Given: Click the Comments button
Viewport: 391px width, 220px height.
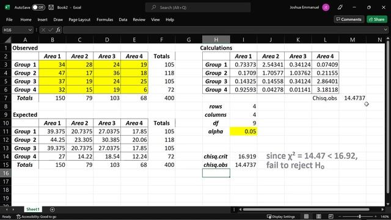Looking at the screenshot, I should 349,19.
